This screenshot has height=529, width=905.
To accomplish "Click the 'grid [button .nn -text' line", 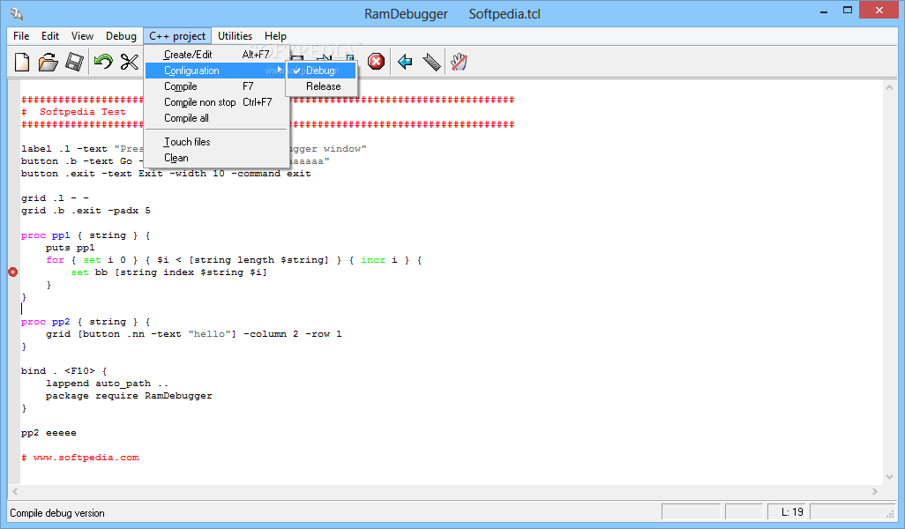I will [x=194, y=334].
